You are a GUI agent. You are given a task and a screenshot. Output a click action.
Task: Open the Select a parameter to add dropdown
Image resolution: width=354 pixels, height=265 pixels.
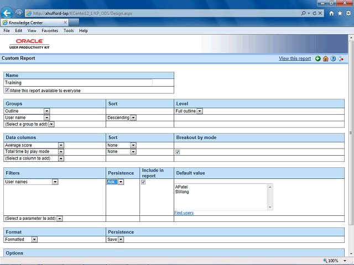(x=59, y=219)
